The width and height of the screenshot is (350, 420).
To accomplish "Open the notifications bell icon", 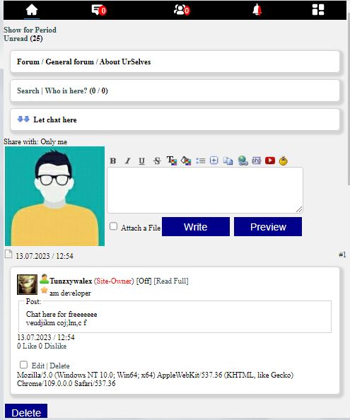I will pos(257,10).
